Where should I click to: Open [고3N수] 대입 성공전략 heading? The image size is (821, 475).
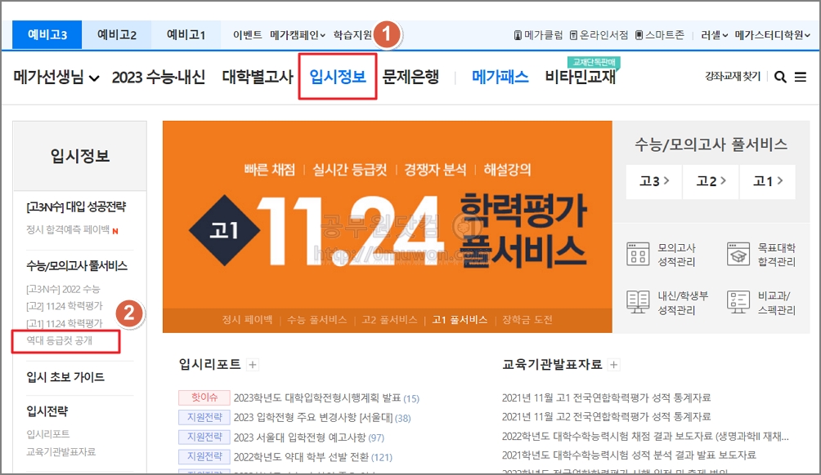76,207
